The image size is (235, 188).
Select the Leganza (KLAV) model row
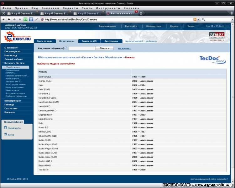coord(132,115)
